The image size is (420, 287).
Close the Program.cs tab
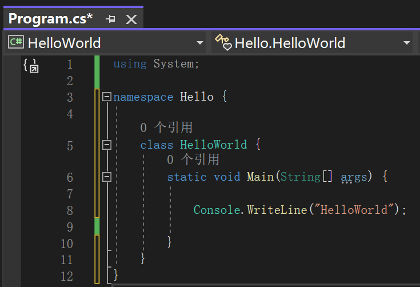131,19
